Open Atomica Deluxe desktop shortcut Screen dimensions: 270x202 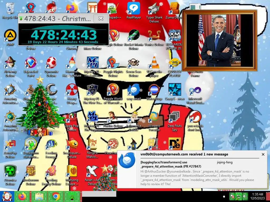[x=10, y=175]
